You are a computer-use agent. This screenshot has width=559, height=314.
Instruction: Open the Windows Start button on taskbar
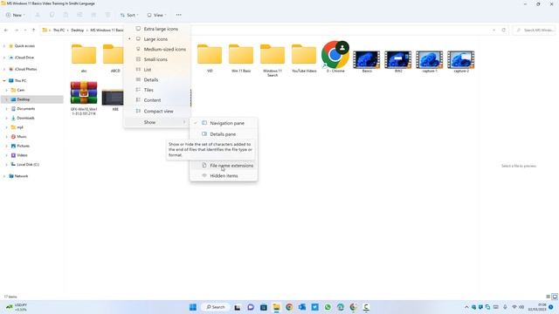coord(193,307)
